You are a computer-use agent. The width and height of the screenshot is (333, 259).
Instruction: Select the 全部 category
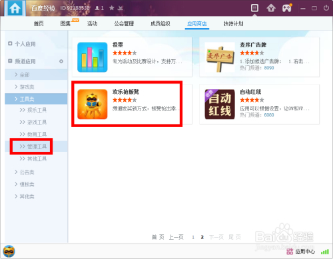click(x=36, y=75)
